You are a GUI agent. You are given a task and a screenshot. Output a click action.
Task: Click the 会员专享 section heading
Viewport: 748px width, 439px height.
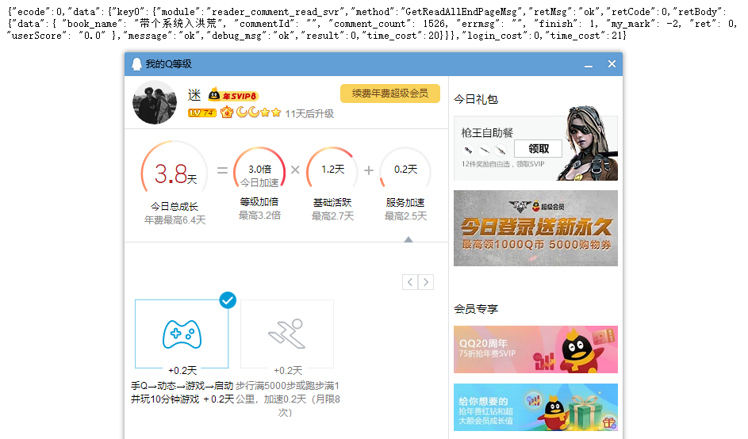click(x=476, y=309)
